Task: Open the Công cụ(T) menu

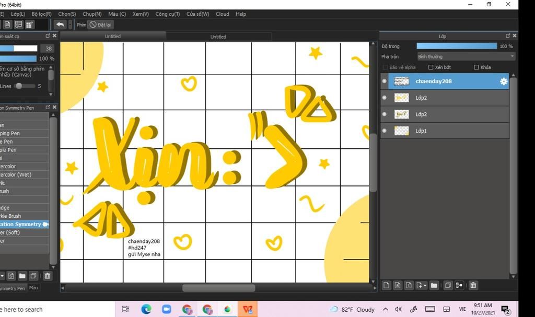Action: point(168,14)
